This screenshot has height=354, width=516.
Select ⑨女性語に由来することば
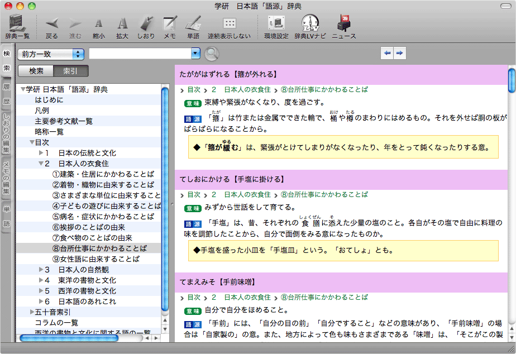[x=95, y=259]
